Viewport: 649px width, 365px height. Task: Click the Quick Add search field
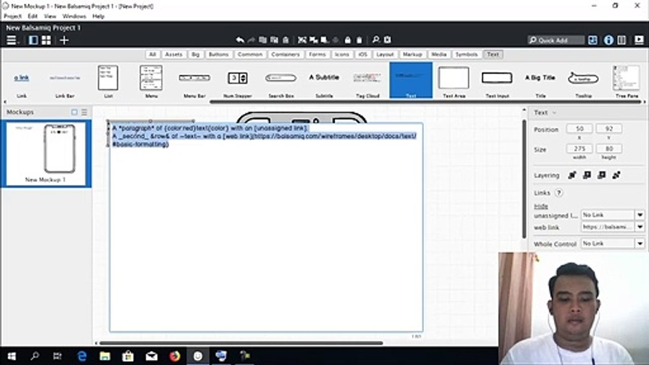click(556, 41)
